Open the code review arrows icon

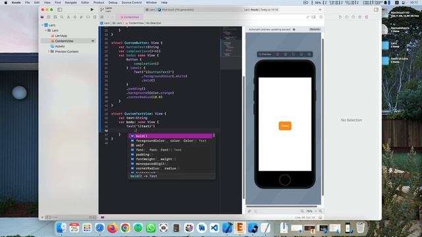point(307,17)
